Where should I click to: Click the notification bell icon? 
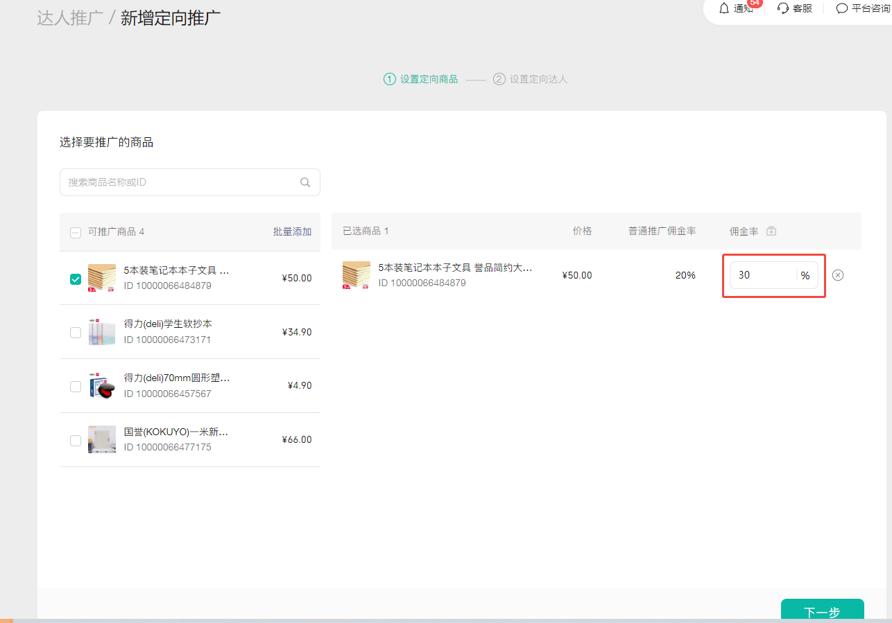coord(724,8)
